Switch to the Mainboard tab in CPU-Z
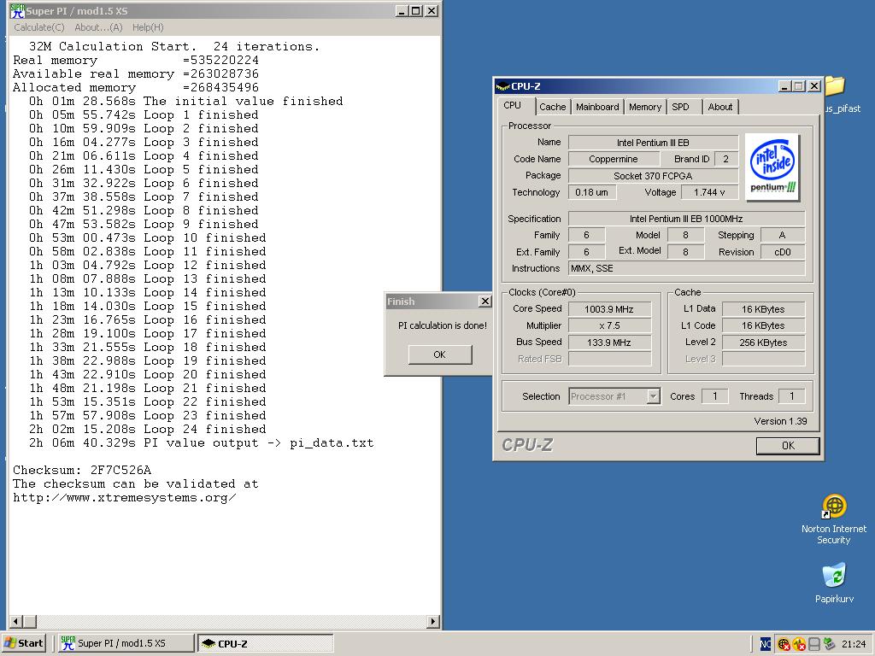875x656 pixels. point(597,107)
